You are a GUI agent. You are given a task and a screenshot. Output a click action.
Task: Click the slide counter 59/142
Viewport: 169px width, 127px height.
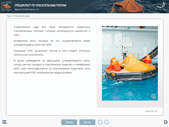click(x=151, y=111)
